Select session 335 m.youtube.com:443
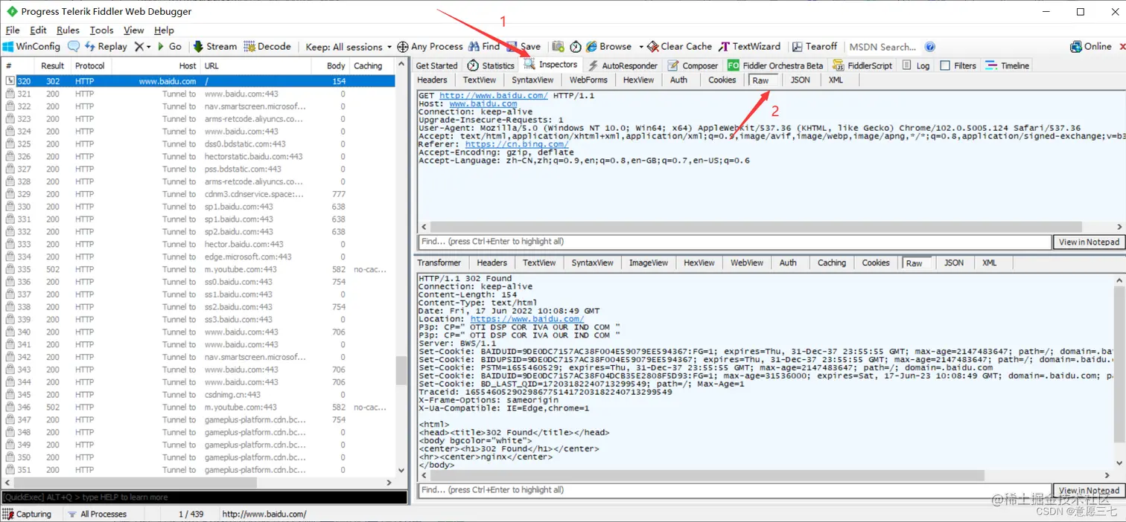This screenshot has height=522, width=1126. click(x=199, y=269)
